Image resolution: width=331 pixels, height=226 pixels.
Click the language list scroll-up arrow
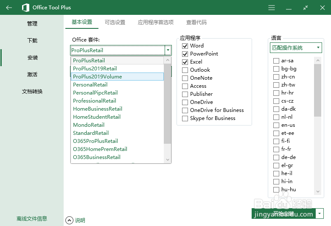318,61
